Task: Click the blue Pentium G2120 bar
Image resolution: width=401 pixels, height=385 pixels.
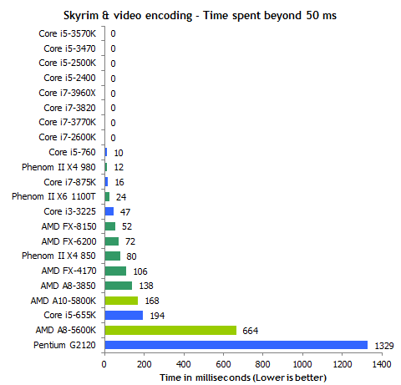Action: [236, 345]
